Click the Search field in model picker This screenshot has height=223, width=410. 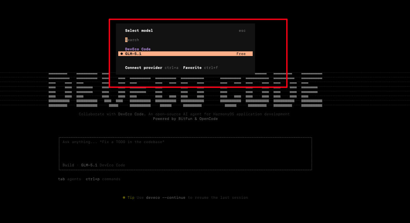click(x=185, y=40)
